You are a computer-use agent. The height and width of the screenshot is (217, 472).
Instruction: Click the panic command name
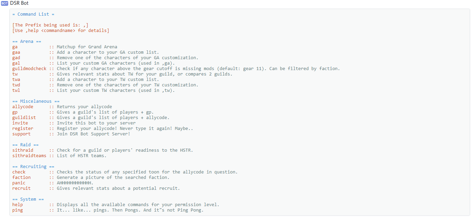pos(19,183)
